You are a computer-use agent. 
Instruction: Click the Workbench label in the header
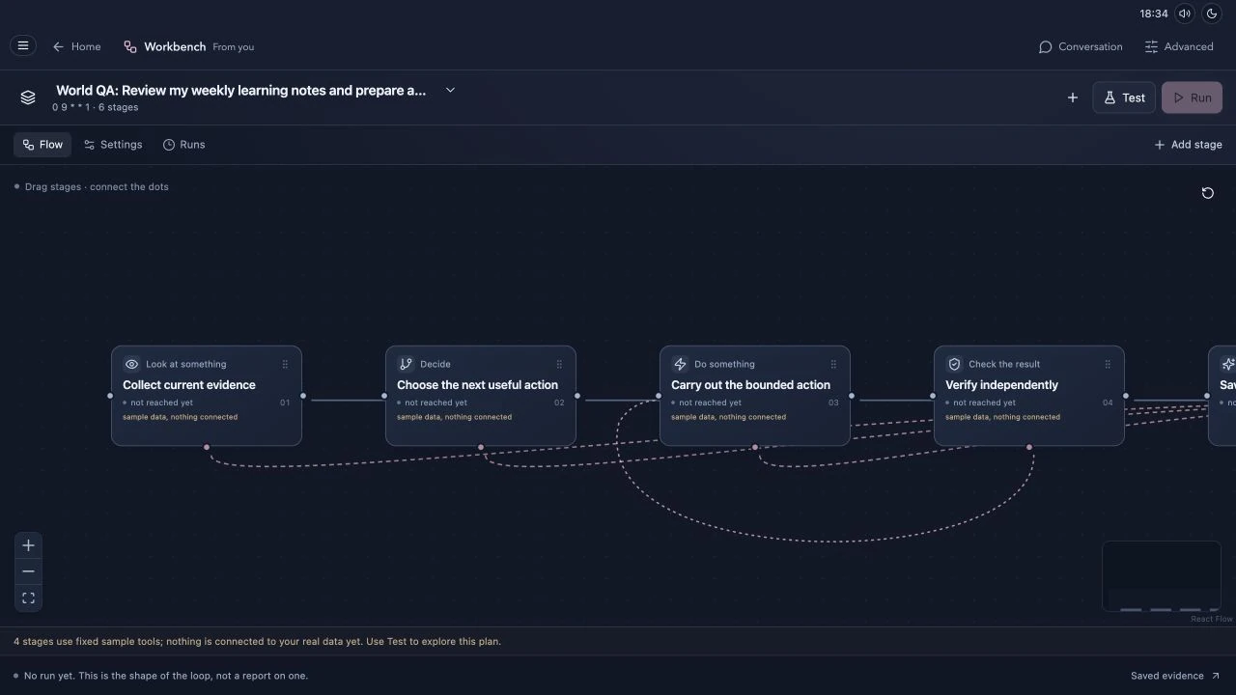[x=175, y=46]
